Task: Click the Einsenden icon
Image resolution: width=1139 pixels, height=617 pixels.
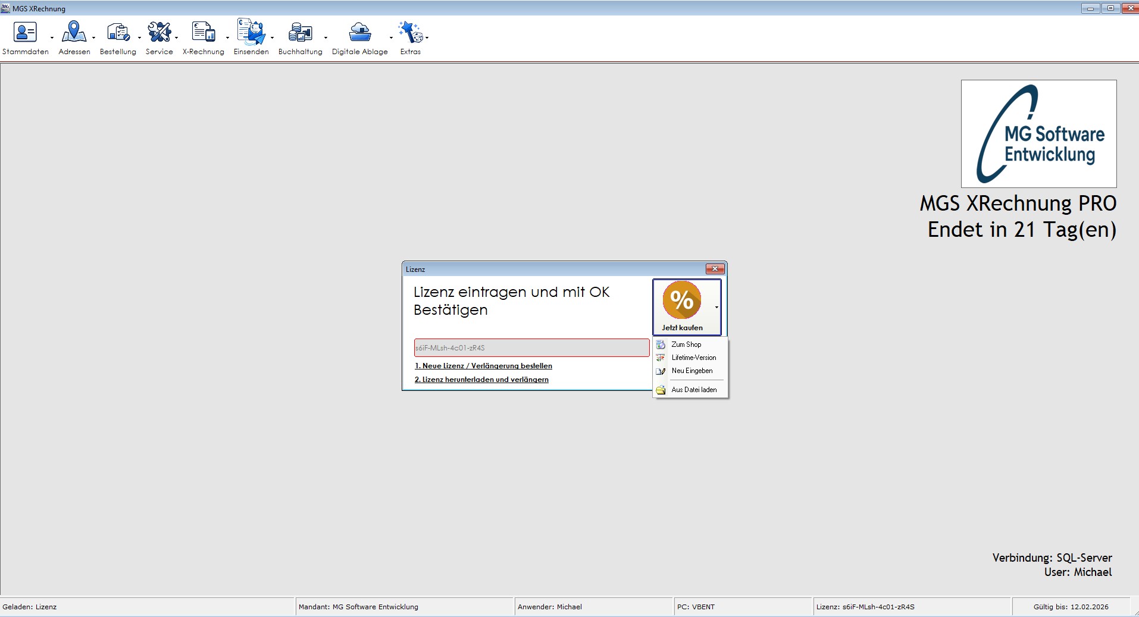Action: click(x=251, y=33)
